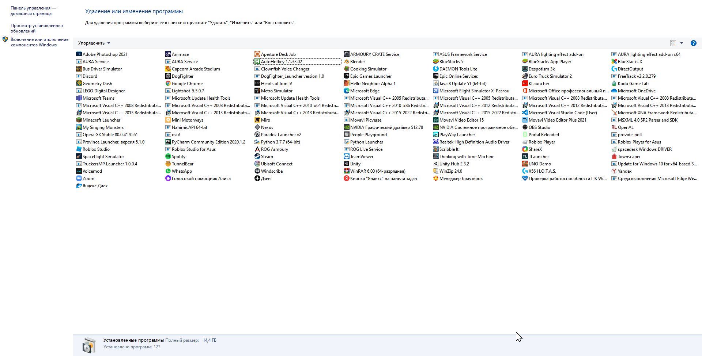
Task: Click the Microsoft Edge icon
Action: (346, 91)
